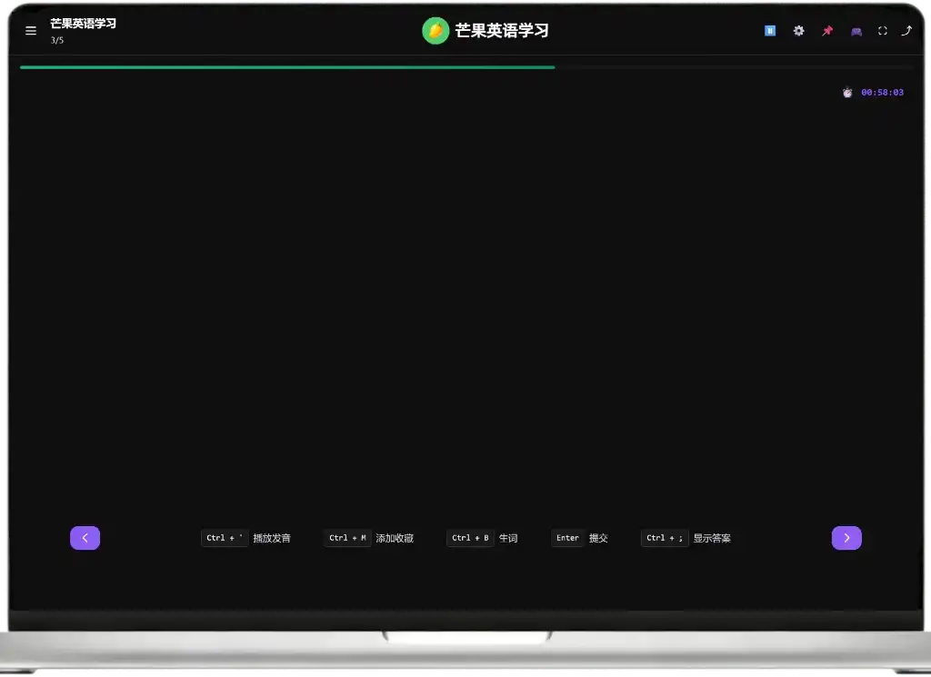Open settings with the gear icon
The height and width of the screenshot is (677, 931).
798,31
